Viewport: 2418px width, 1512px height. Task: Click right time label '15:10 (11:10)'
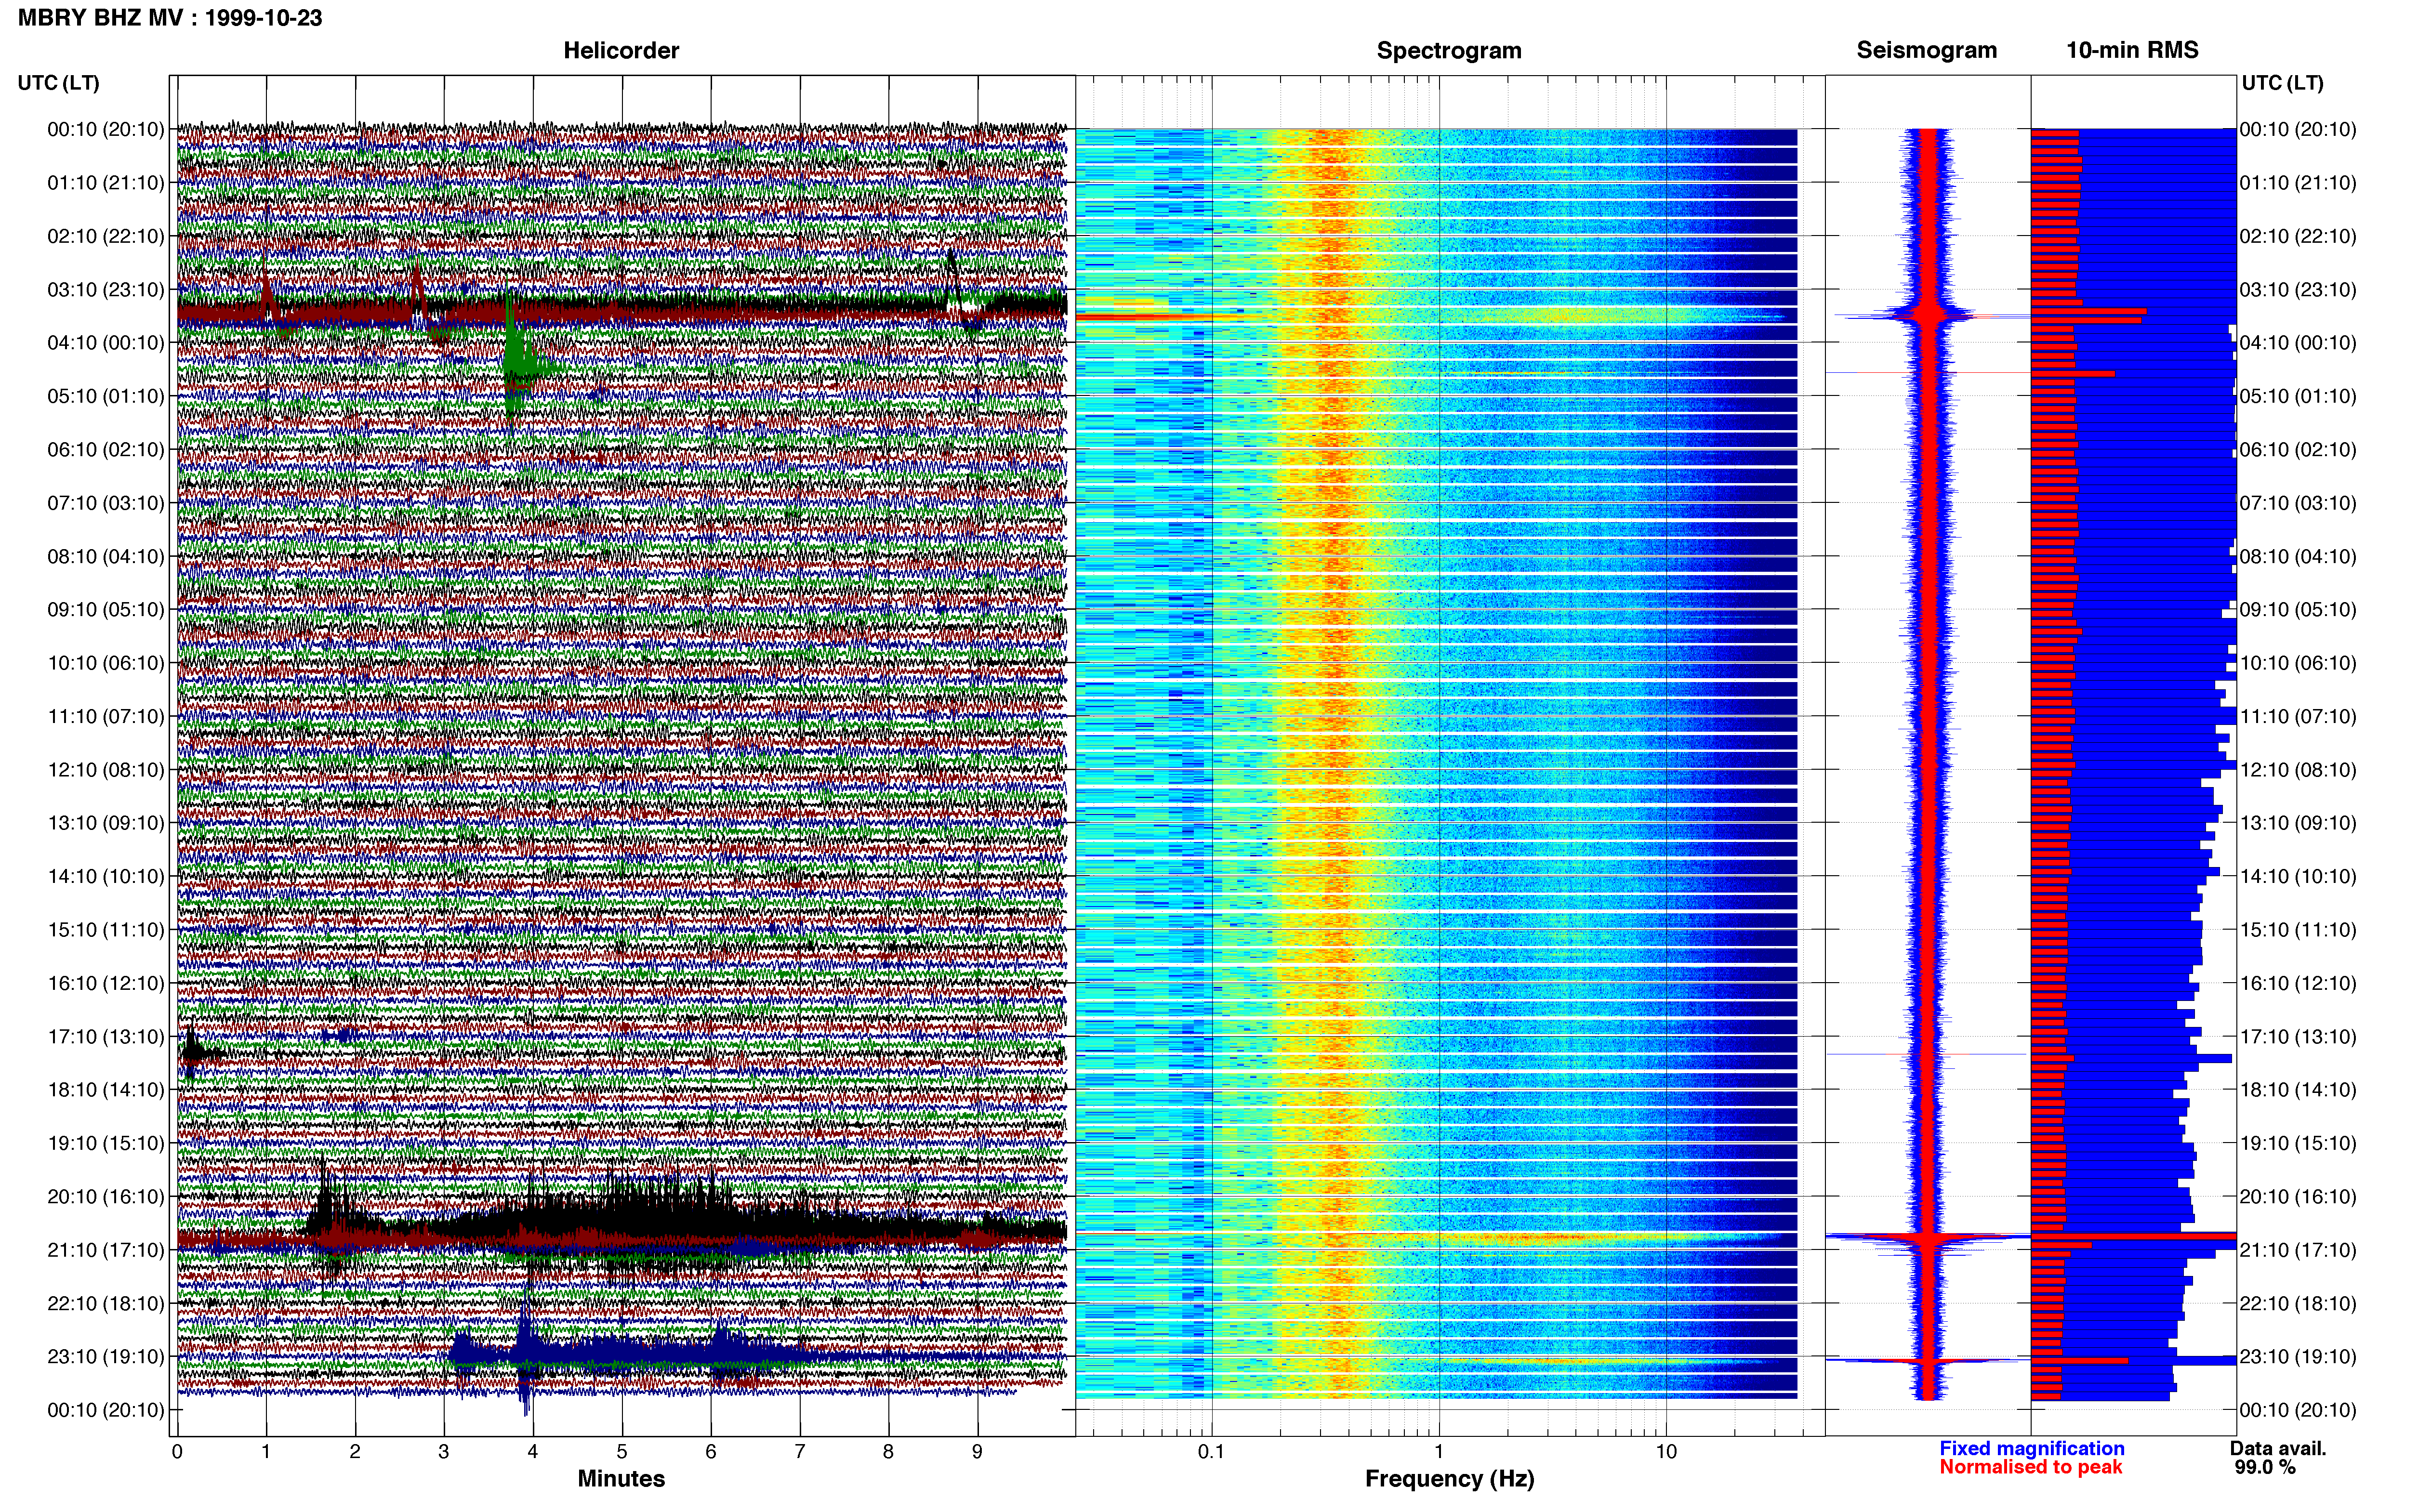[x=2298, y=930]
